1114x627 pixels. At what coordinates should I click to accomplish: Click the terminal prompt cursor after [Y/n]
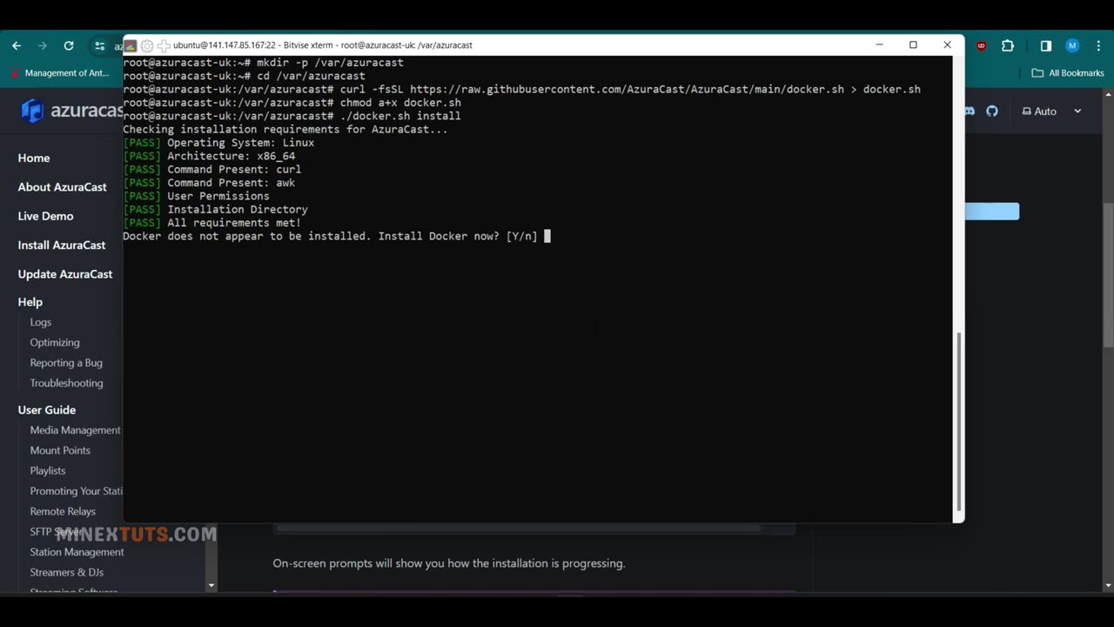point(547,236)
